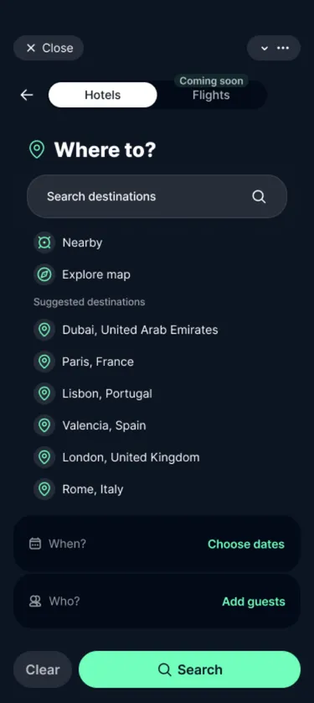Select Paris, France from suggested destinations

[x=98, y=362]
